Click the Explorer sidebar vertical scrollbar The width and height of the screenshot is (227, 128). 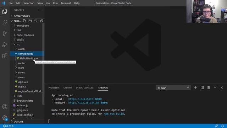click(x=43, y=64)
